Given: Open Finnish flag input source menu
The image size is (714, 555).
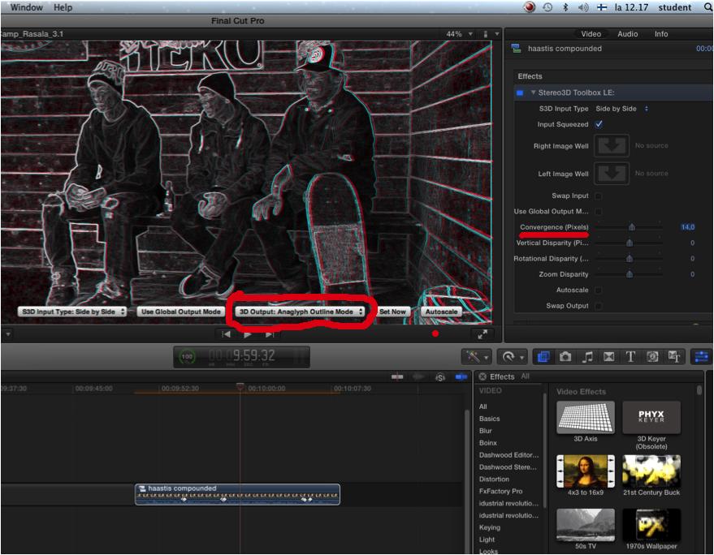Looking at the screenshot, I should [x=602, y=7].
